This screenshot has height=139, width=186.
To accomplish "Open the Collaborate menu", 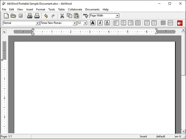I will pyautogui.click(x=75, y=9).
